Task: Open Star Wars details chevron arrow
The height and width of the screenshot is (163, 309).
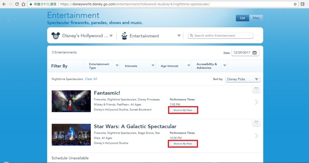Action: coord(256,136)
